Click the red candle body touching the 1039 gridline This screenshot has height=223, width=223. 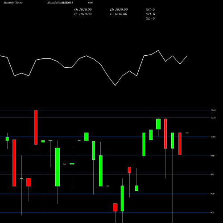[x=165, y=133]
